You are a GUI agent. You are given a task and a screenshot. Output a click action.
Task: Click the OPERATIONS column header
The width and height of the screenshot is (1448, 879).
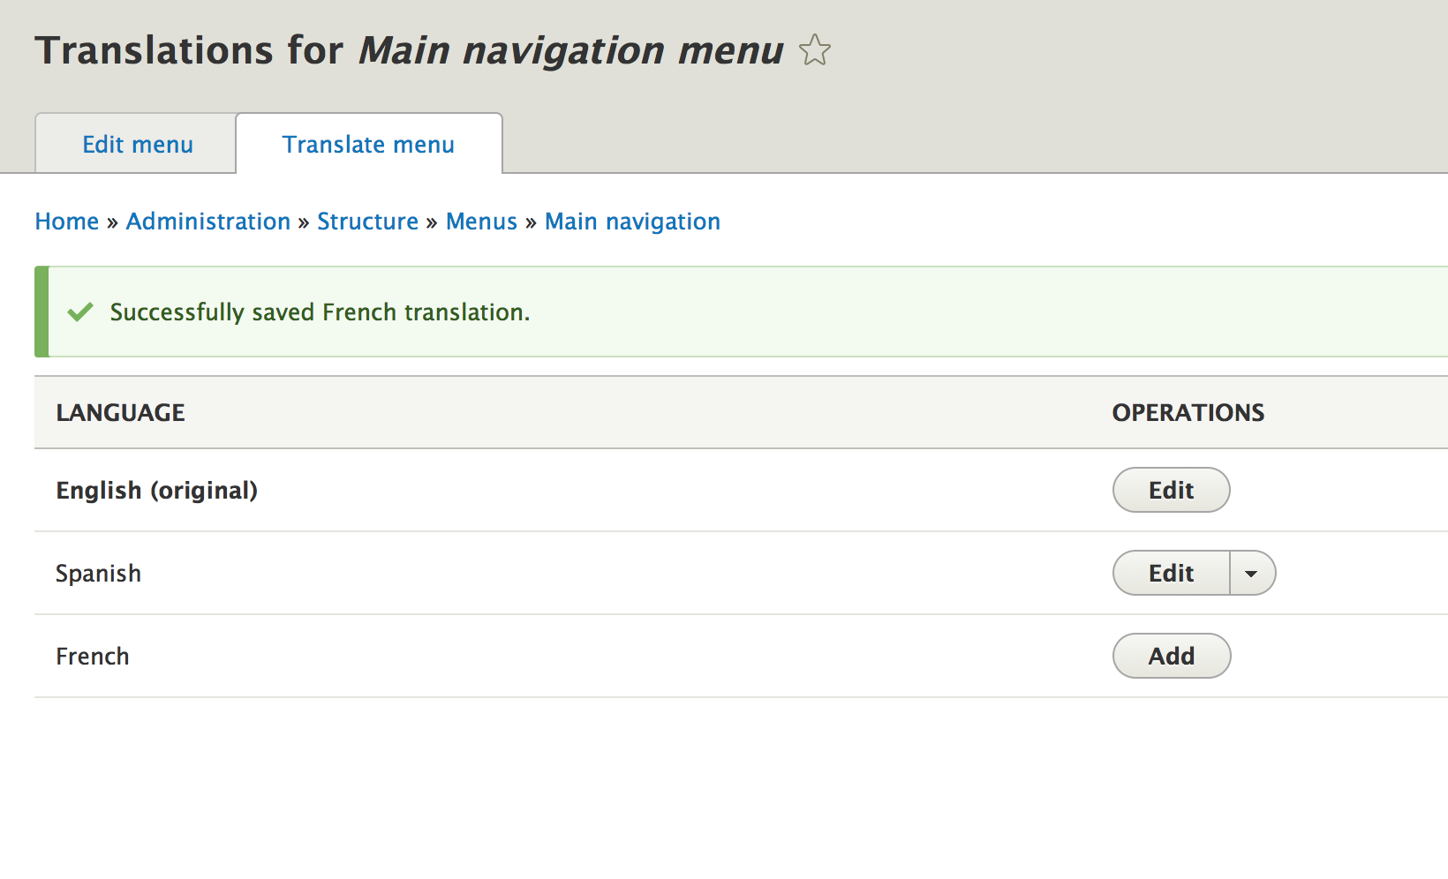[1188, 412]
